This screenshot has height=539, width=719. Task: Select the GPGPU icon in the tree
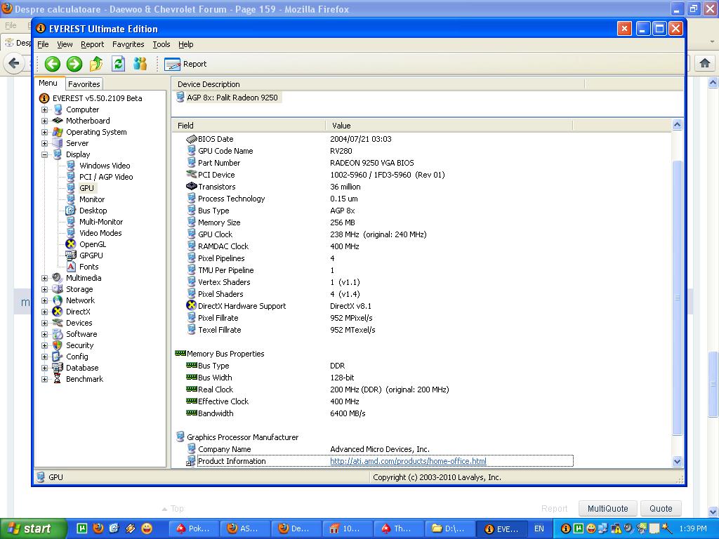(71, 255)
